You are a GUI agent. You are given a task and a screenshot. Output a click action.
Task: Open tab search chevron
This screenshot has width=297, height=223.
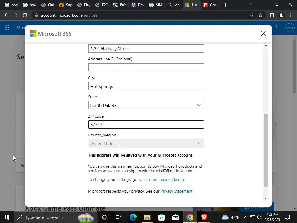(x=250, y=4)
